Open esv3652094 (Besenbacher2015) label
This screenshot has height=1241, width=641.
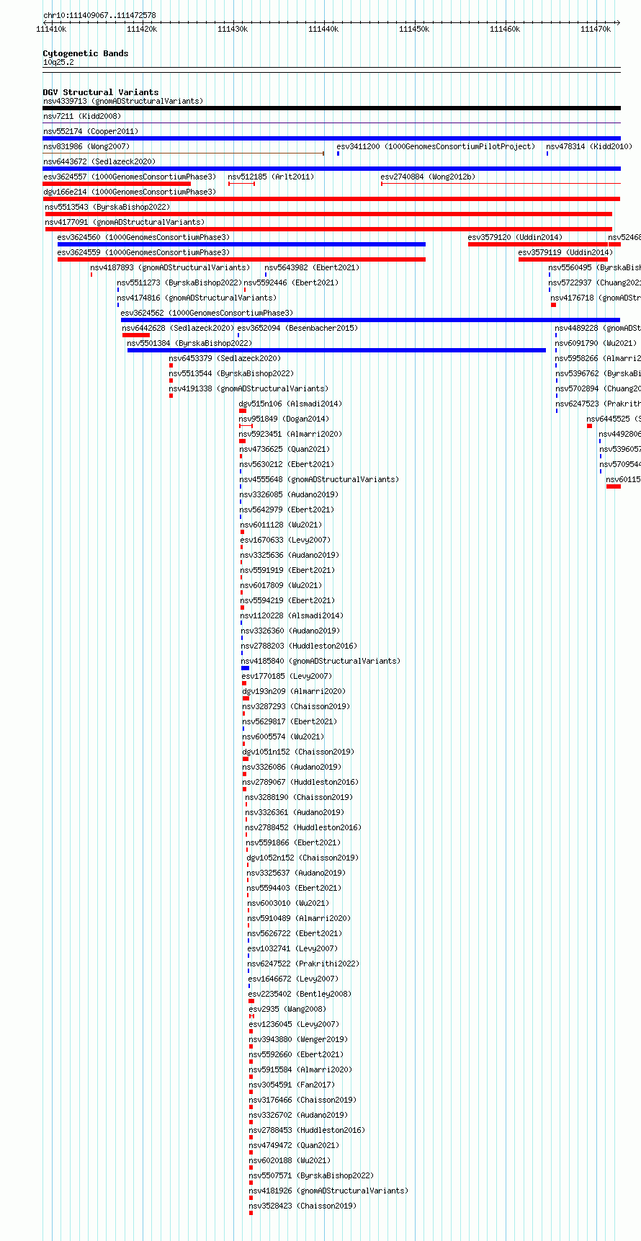[297, 328]
